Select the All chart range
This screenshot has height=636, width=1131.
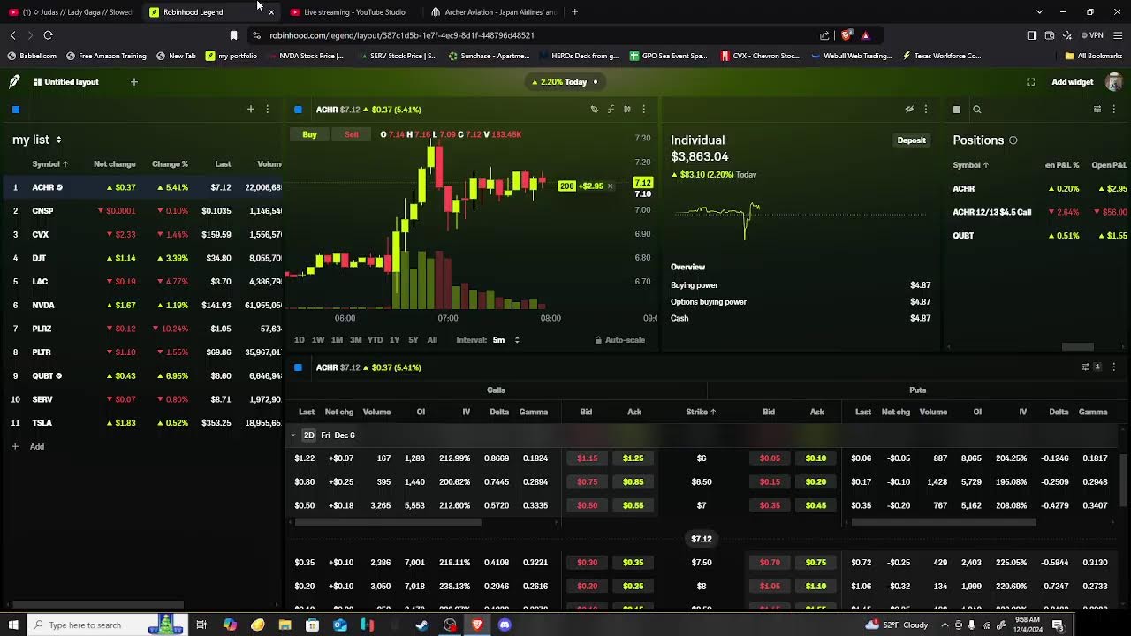coord(432,340)
